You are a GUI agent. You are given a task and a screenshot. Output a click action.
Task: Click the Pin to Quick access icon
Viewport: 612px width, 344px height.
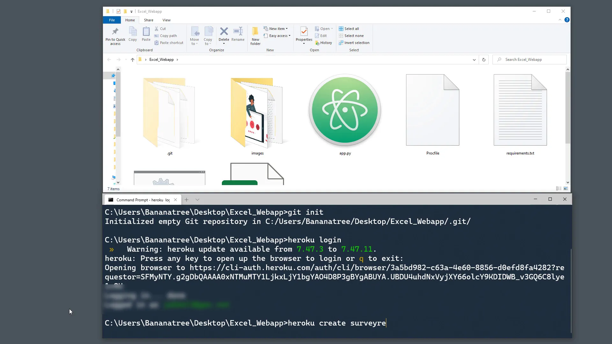click(115, 35)
